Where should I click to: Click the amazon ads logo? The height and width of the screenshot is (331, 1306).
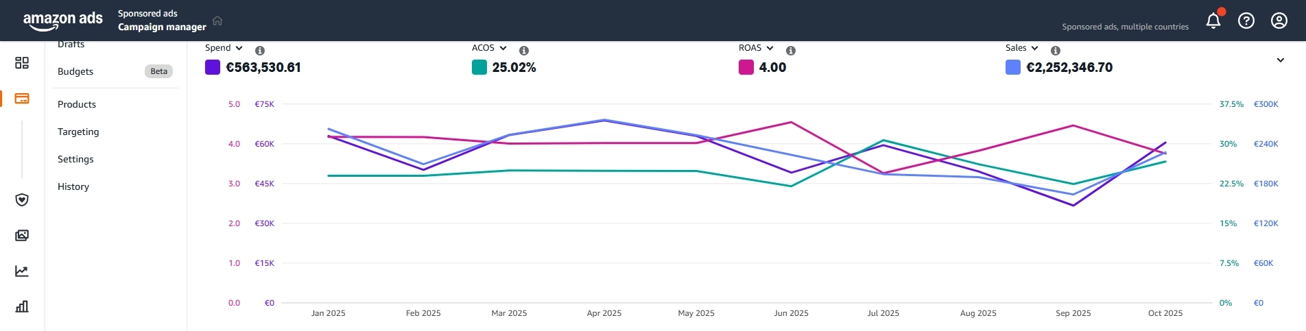tap(62, 21)
